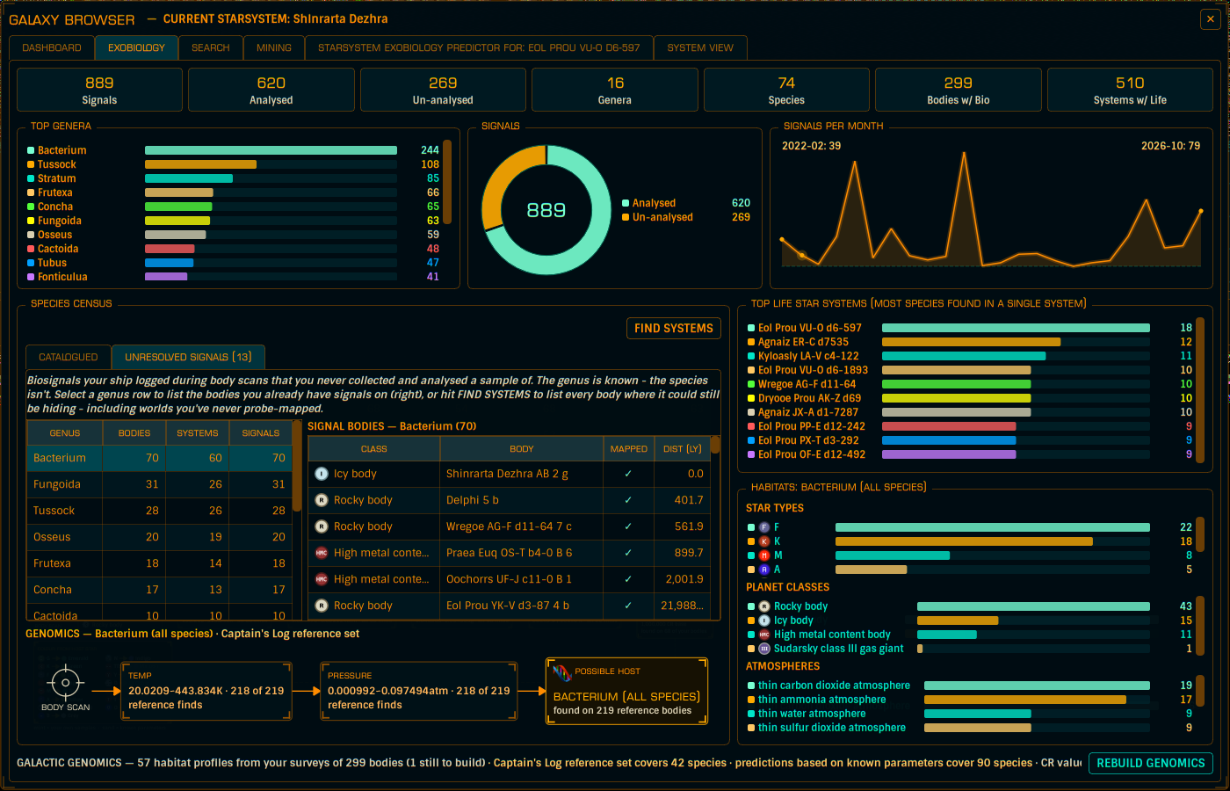This screenshot has height=791, width=1230.
Task: Open the System View tab
Action: click(x=700, y=47)
